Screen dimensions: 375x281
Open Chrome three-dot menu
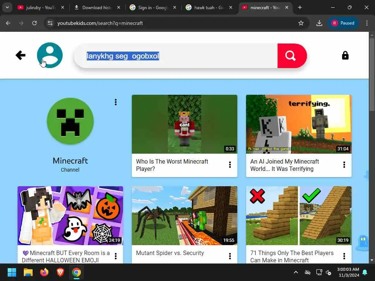[x=367, y=23]
